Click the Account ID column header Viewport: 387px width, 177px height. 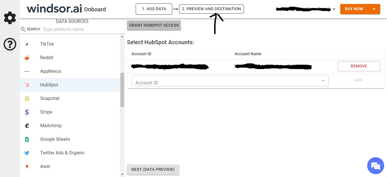click(x=141, y=54)
